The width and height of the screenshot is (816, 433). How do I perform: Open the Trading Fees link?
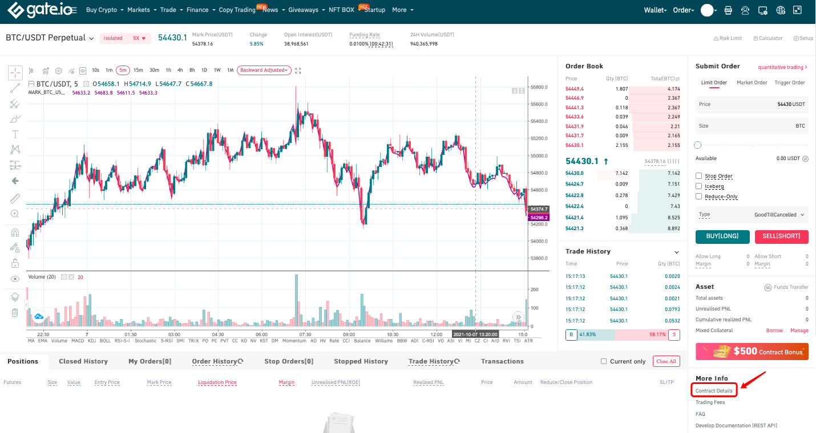710,402
